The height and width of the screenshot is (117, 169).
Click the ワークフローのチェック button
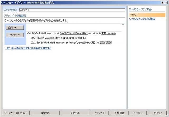click(16, 113)
